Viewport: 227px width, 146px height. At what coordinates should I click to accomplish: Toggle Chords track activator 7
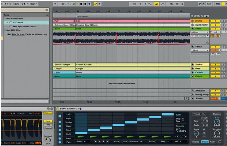click(x=215, y=73)
